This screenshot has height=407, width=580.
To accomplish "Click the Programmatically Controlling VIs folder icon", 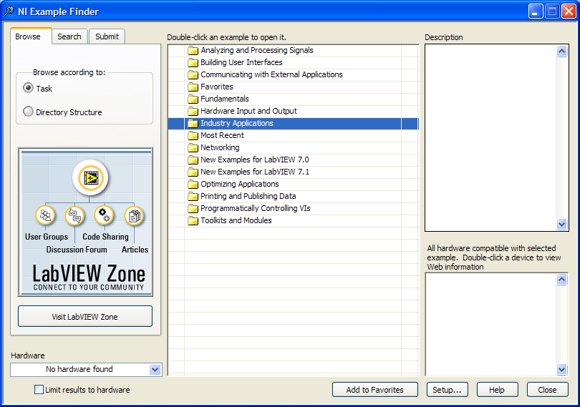I will [193, 208].
